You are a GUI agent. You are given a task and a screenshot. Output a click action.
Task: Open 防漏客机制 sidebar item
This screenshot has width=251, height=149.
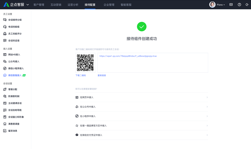pyautogui.click(x=14, y=96)
